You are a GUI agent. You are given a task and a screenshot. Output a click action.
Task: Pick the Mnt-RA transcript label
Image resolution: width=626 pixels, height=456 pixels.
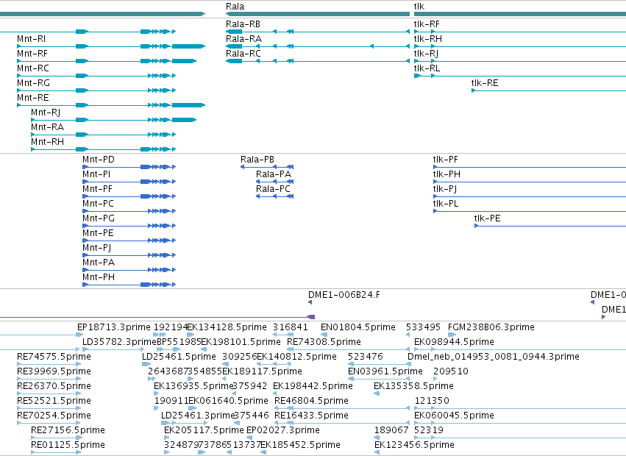click(48, 128)
